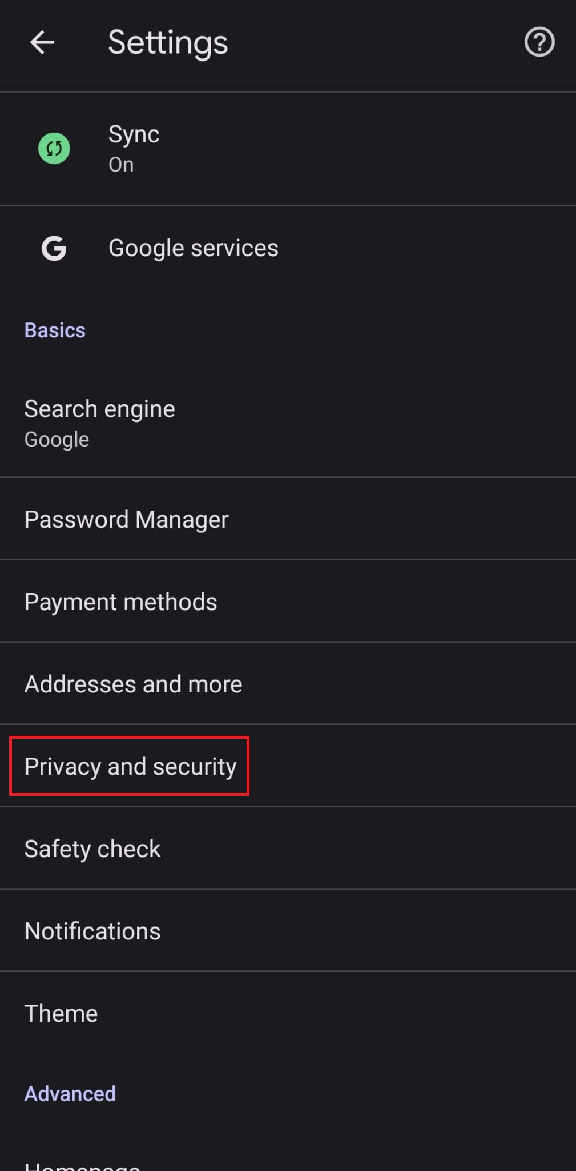Screen dimensions: 576x1171
Task: Tap the partially visible Homepage entry
Action: pyautogui.click(x=82, y=1164)
